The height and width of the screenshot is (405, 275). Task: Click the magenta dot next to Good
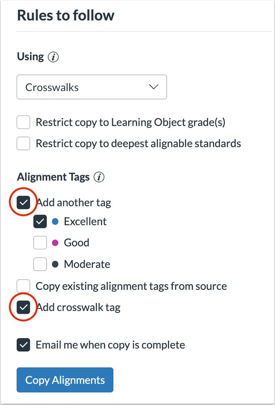point(55,243)
